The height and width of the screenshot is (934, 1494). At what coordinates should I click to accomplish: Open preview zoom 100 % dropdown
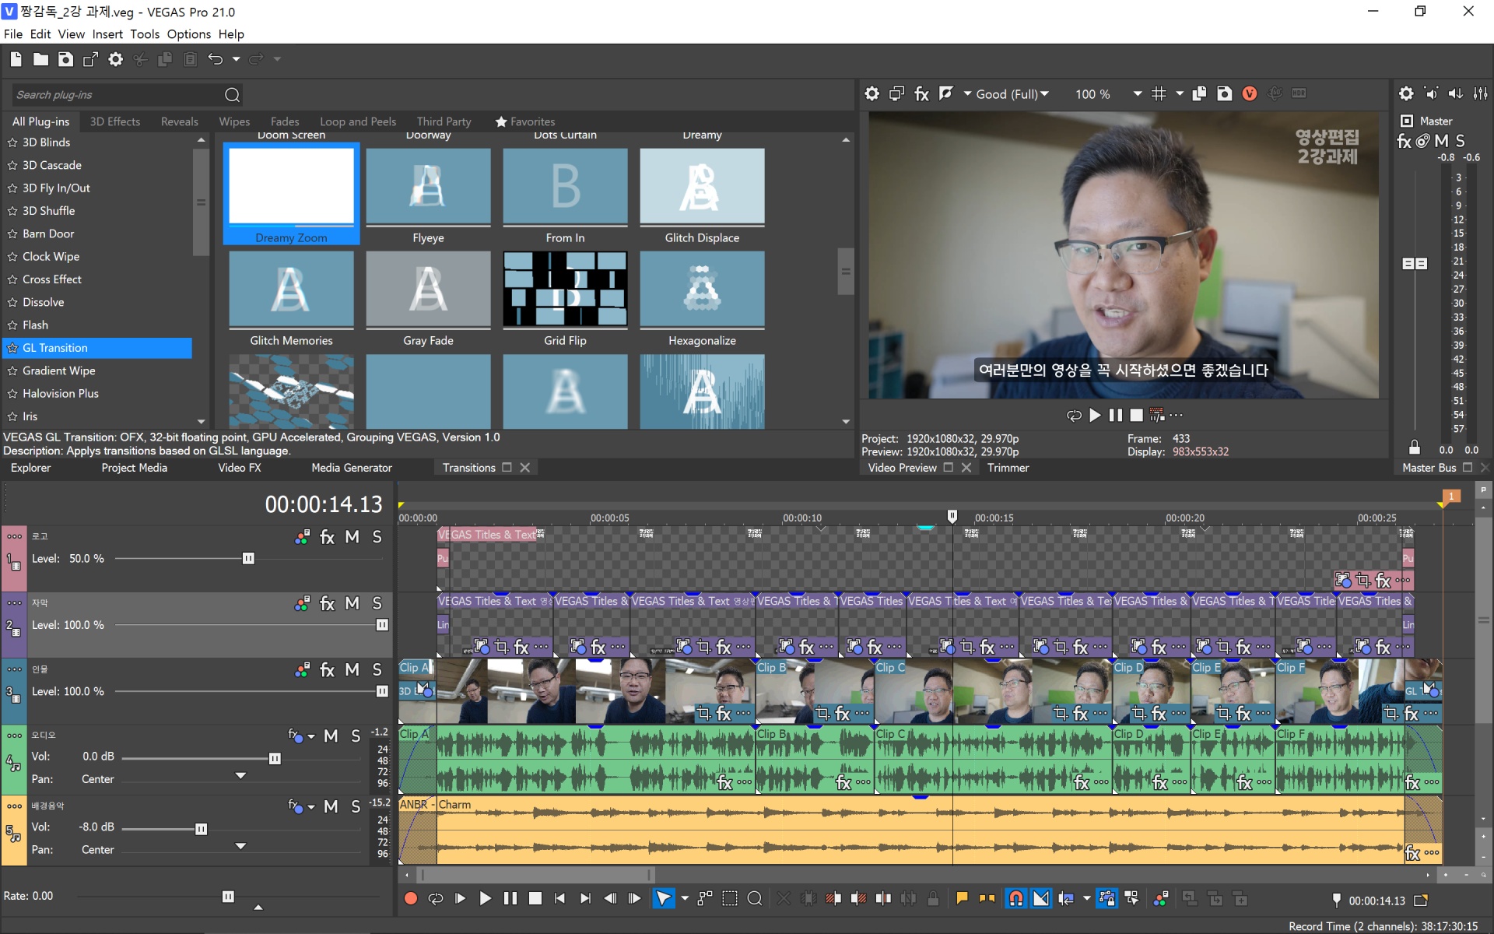[x=1138, y=94]
